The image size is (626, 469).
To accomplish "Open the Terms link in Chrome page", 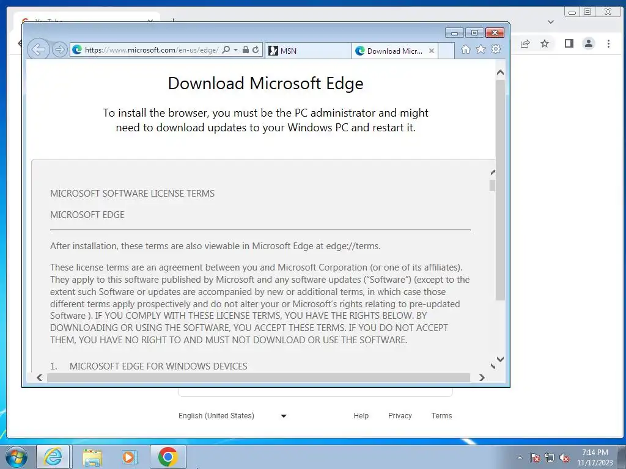I will tap(441, 415).
